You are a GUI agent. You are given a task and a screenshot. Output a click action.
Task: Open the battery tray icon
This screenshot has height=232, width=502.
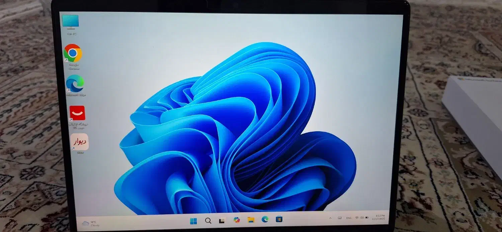(367, 217)
